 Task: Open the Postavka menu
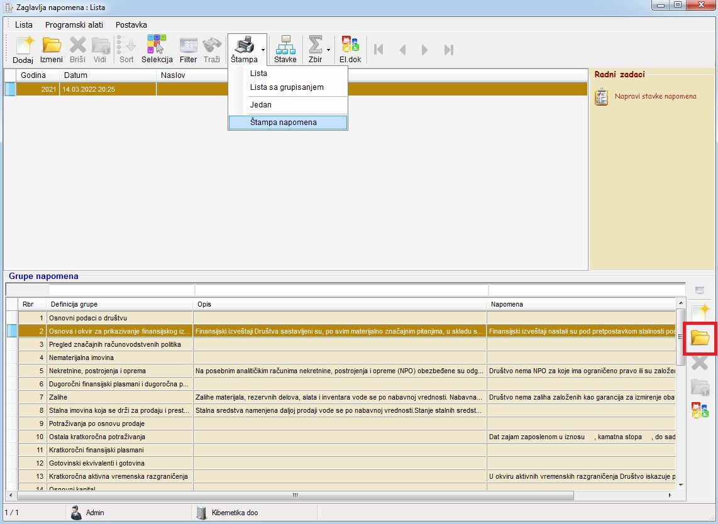tap(131, 25)
